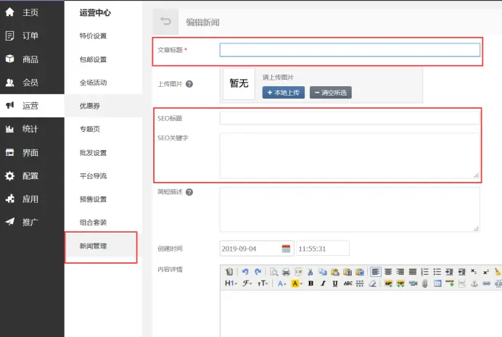Open the H1 heading dropdown
Screen dimensions: 502x337
coord(230,283)
